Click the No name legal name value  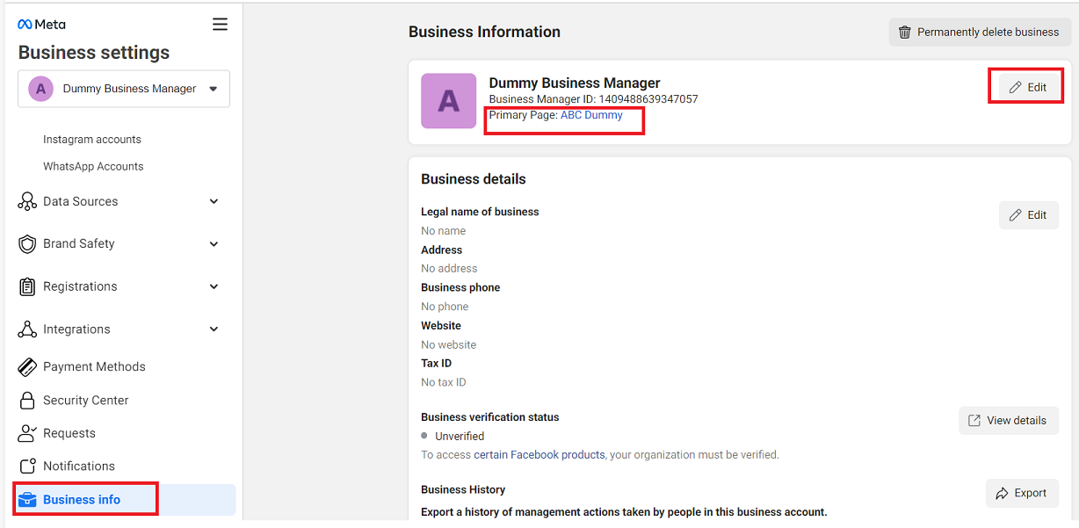[443, 231]
